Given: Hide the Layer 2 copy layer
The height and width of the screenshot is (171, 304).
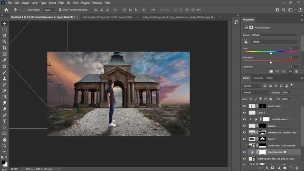Looking at the screenshot, I should (244, 106).
